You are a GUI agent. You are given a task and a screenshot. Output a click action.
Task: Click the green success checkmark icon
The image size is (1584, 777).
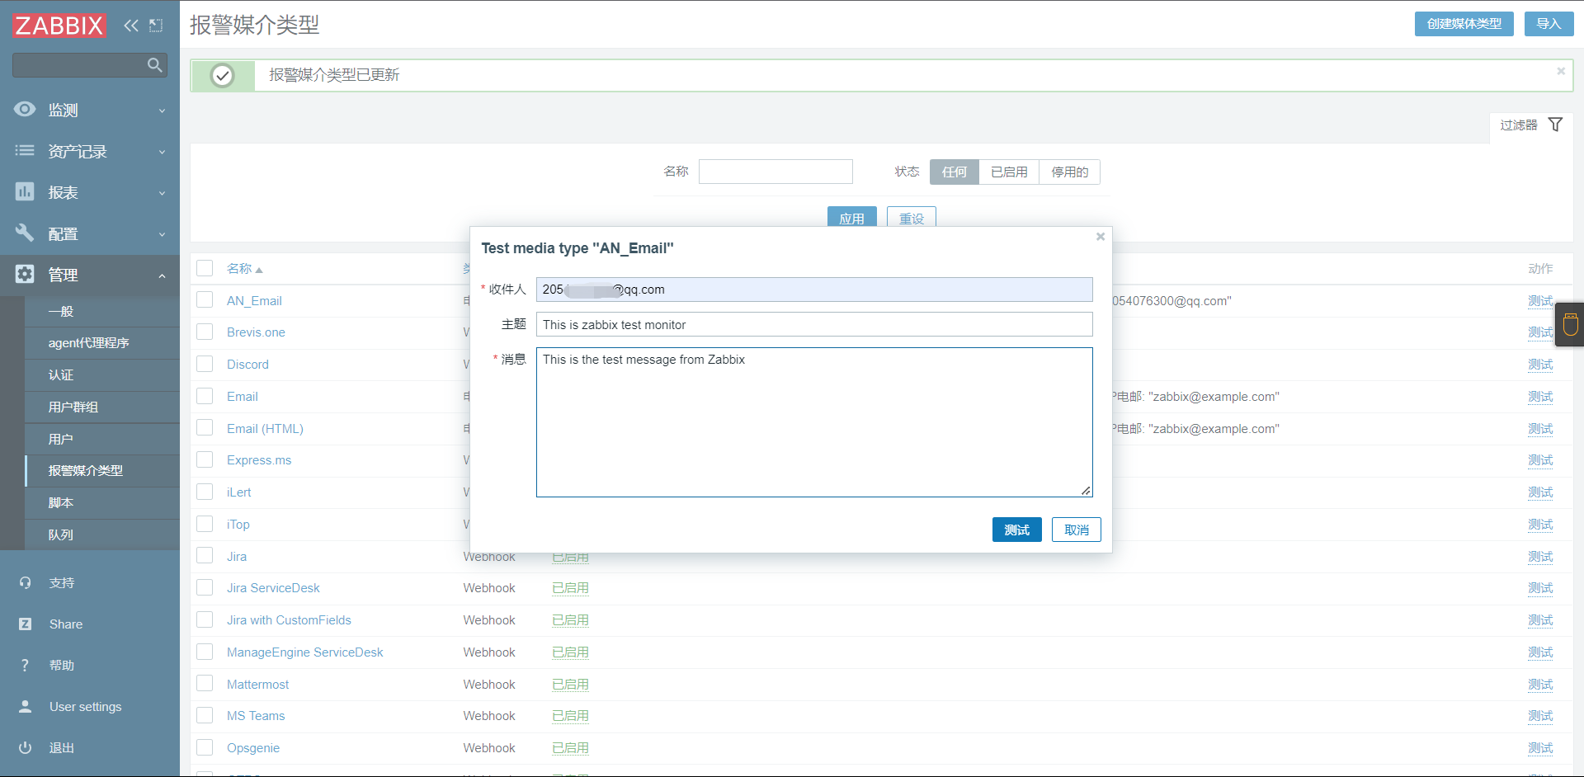222,75
